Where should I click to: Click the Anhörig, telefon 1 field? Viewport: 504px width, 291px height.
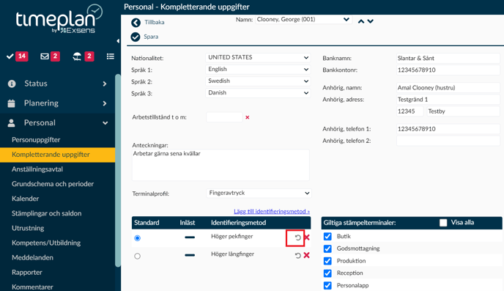(x=448, y=129)
